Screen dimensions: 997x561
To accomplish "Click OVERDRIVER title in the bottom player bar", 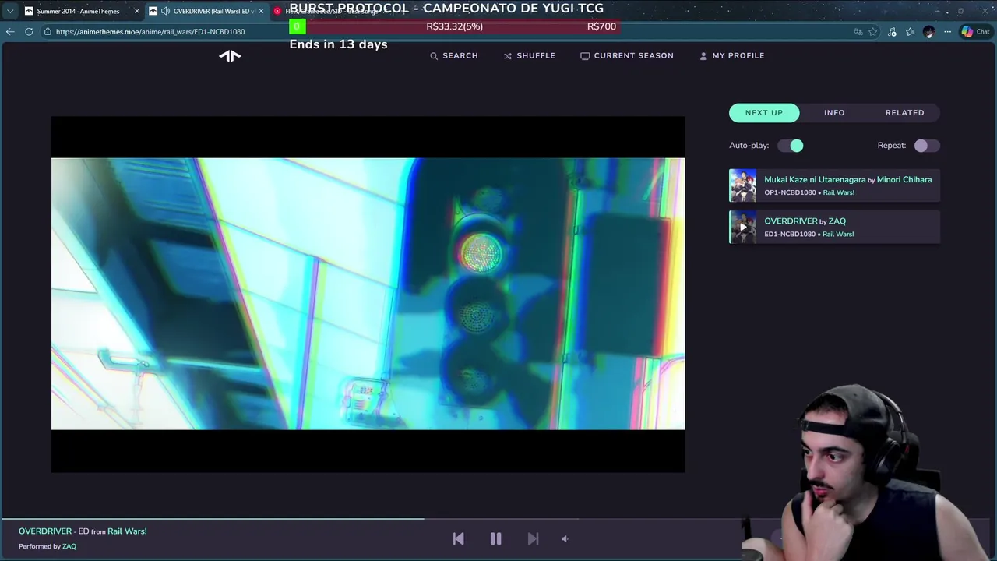I will click(x=45, y=531).
